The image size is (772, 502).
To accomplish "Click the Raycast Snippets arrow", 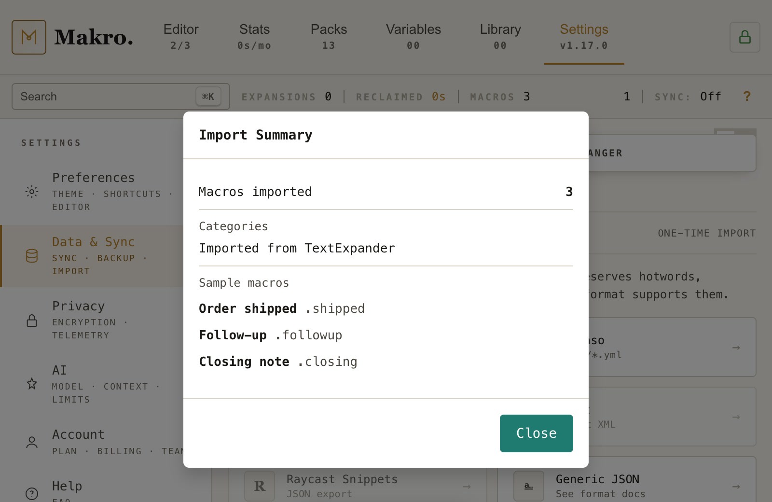I will [467, 486].
